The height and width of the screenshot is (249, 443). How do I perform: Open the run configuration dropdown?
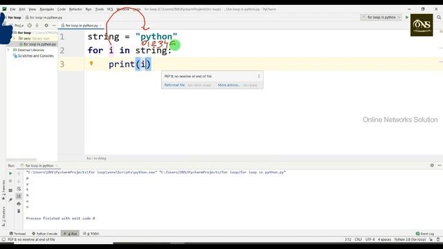tap(381, 17)
